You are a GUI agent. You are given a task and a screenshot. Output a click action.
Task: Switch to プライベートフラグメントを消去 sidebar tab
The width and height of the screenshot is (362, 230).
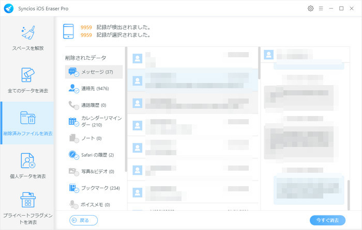(28, 208)
